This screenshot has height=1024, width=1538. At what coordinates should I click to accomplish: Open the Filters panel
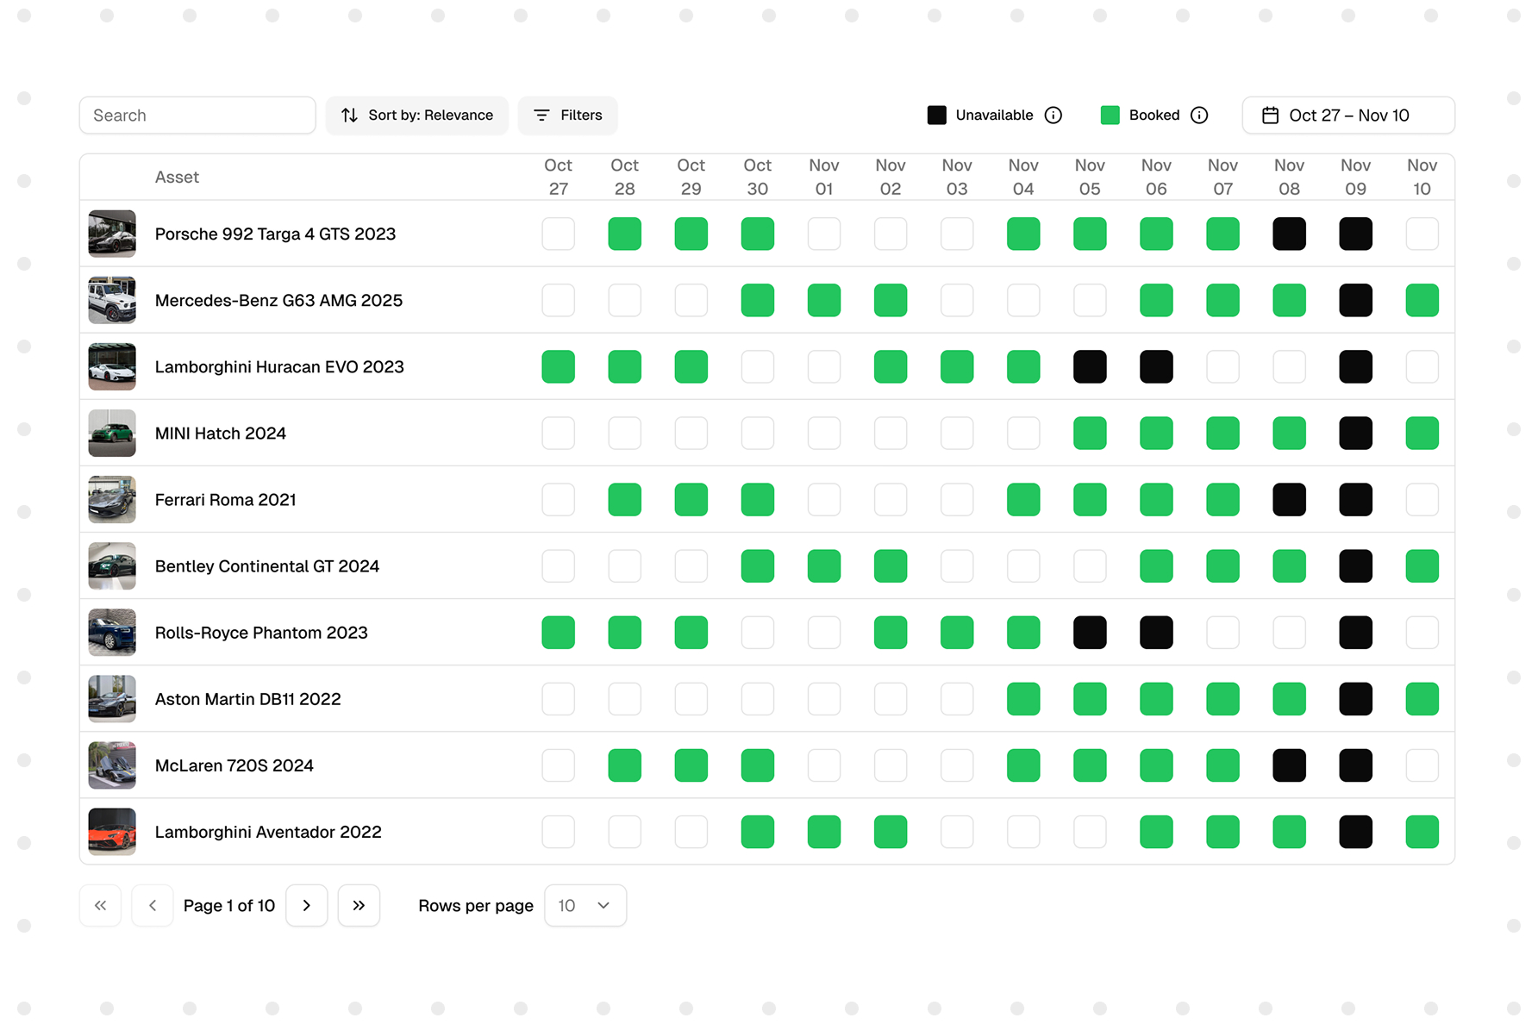(568, 116)
